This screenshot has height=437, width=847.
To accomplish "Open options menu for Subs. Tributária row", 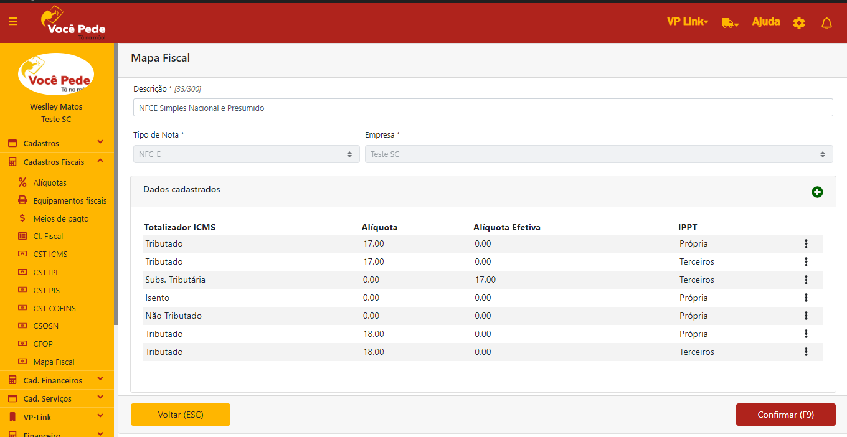I will click(806, 280).
